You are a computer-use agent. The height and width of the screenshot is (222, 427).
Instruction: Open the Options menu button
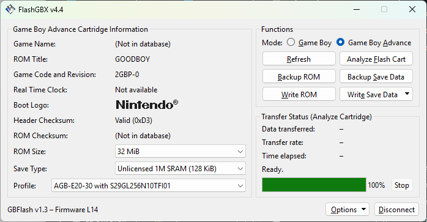tap(347, 210)
